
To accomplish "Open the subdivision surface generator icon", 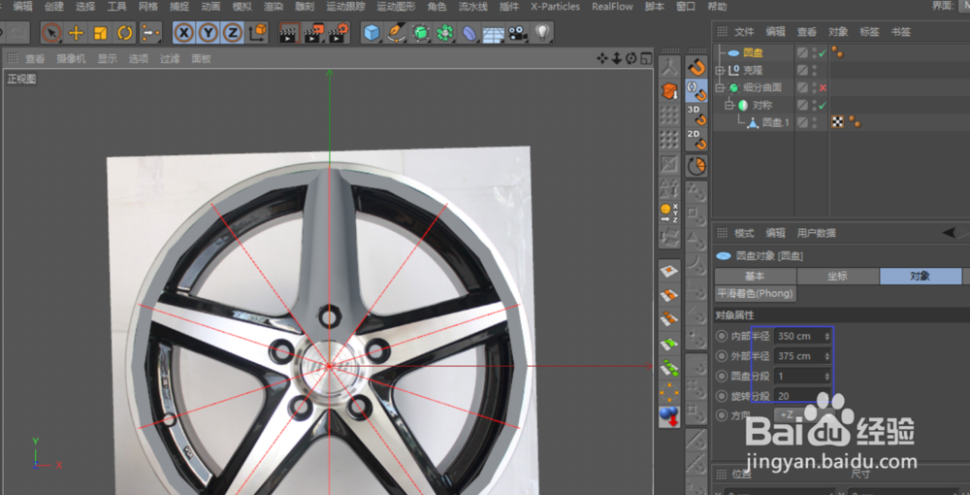I will click(421, 33).
